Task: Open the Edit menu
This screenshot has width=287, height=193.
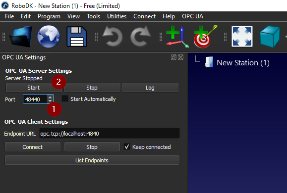Action: point(26,16)
